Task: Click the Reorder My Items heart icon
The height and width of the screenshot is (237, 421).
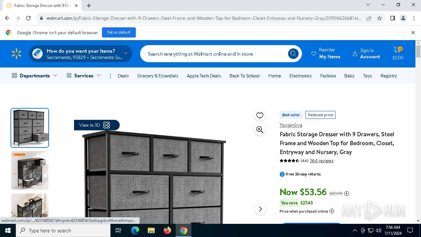Action: pos(314,54)
